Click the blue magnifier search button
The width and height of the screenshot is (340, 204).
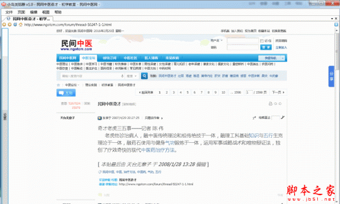tap(144, 76)
